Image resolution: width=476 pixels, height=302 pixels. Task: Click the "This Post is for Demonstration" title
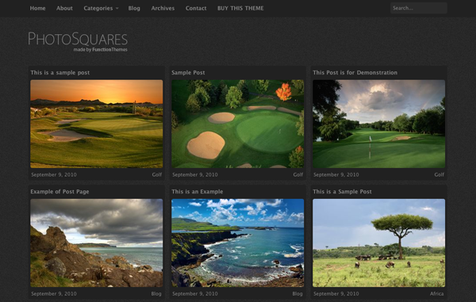(x=355, y=72)
